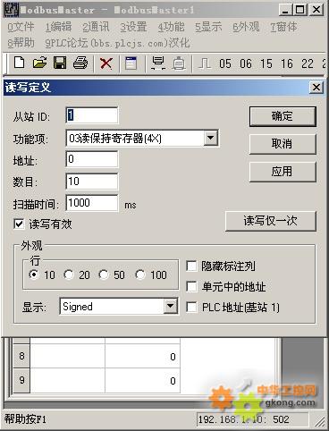Click the 06 function toolbar button
Viewport: 329px width, 431px height.
tap(246, 63)
